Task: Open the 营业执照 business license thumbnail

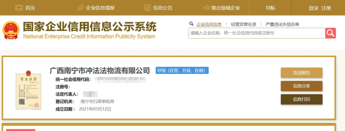Action: (28, 90)
